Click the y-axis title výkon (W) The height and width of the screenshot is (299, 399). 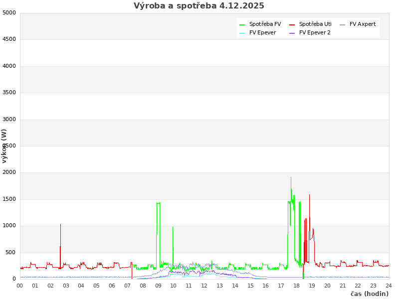pos(4,146)
